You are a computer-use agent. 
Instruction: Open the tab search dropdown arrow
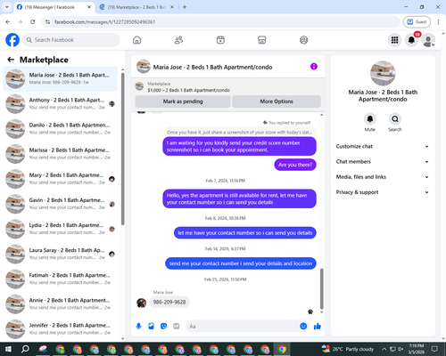pyautogui.click(x=7, y=7)
